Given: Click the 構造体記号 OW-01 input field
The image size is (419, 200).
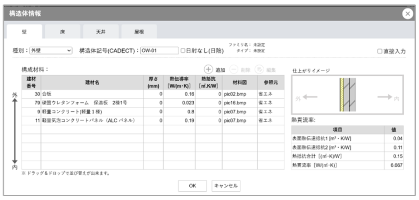Looking at the screenshot, I should pyautogui.click(x=159, y=51).
